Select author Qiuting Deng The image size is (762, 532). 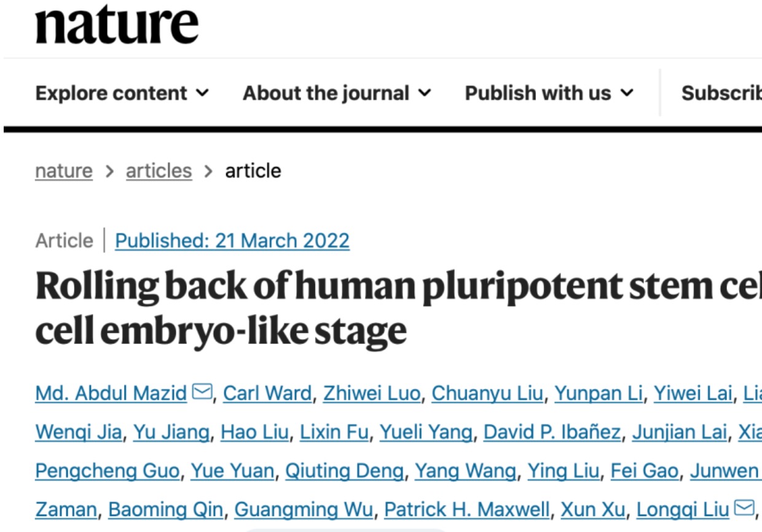pos(345,471)
